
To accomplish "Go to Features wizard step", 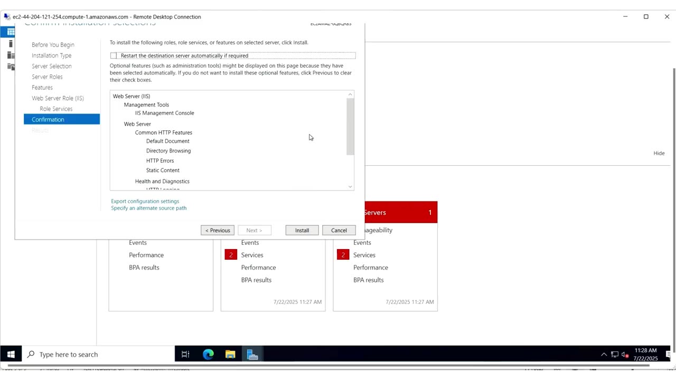I will pyautogui.click(x=42, y=88).
